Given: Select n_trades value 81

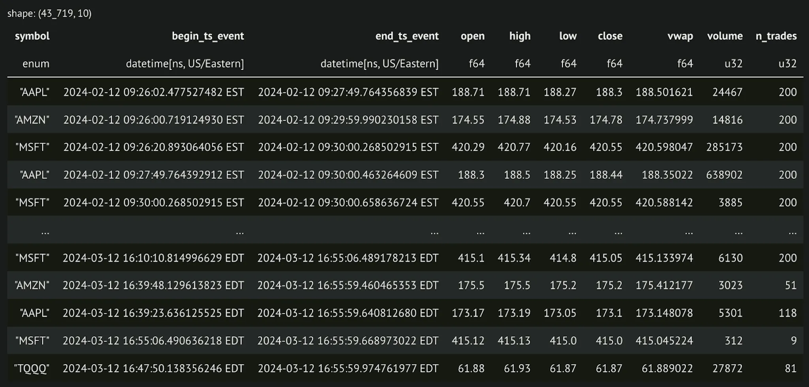Looking at the screenshot, I should coord(790,368).
